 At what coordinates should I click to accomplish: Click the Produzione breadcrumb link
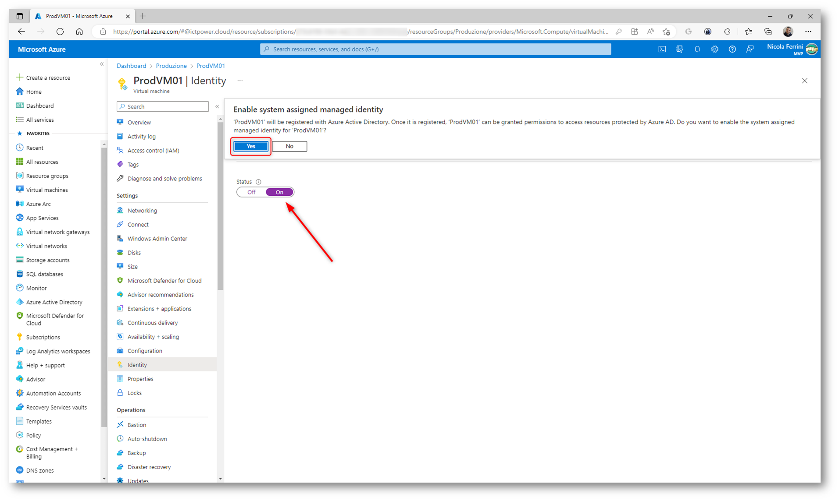tap(171, 66)
